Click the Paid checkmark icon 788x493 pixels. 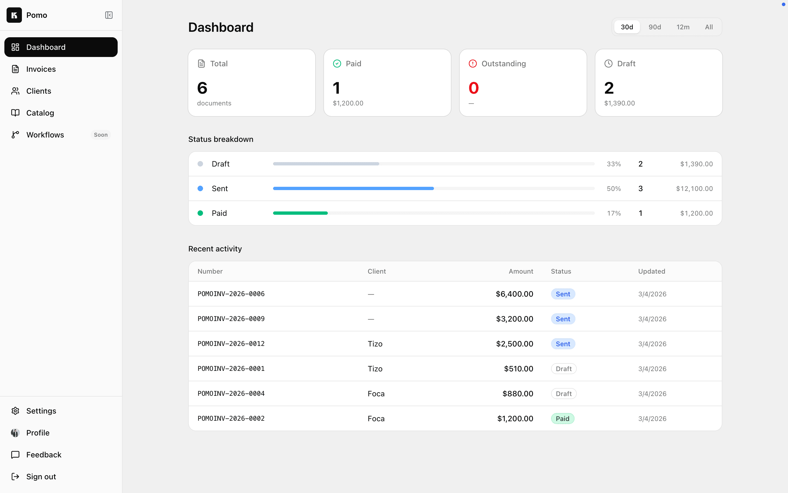click(x=337, y=63)
